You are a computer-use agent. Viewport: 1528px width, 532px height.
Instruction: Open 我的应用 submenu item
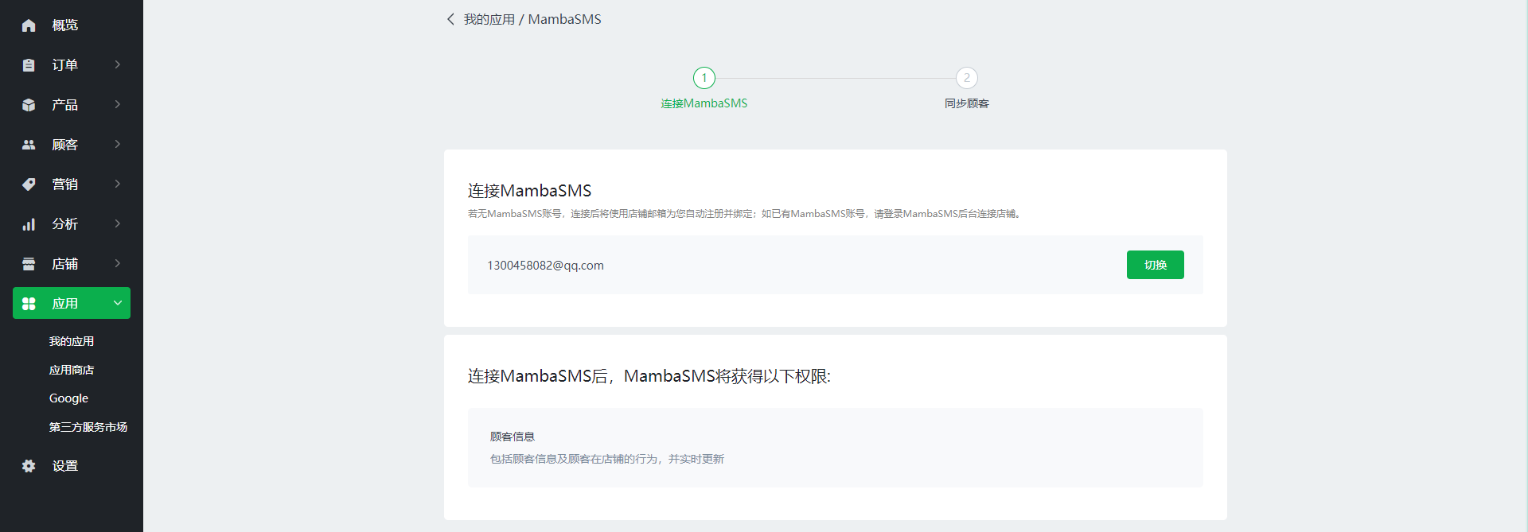pyautogui.click(x=72, y=341)
